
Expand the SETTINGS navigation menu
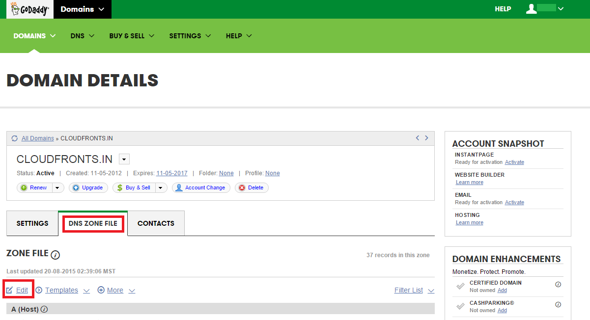(190, 36)
